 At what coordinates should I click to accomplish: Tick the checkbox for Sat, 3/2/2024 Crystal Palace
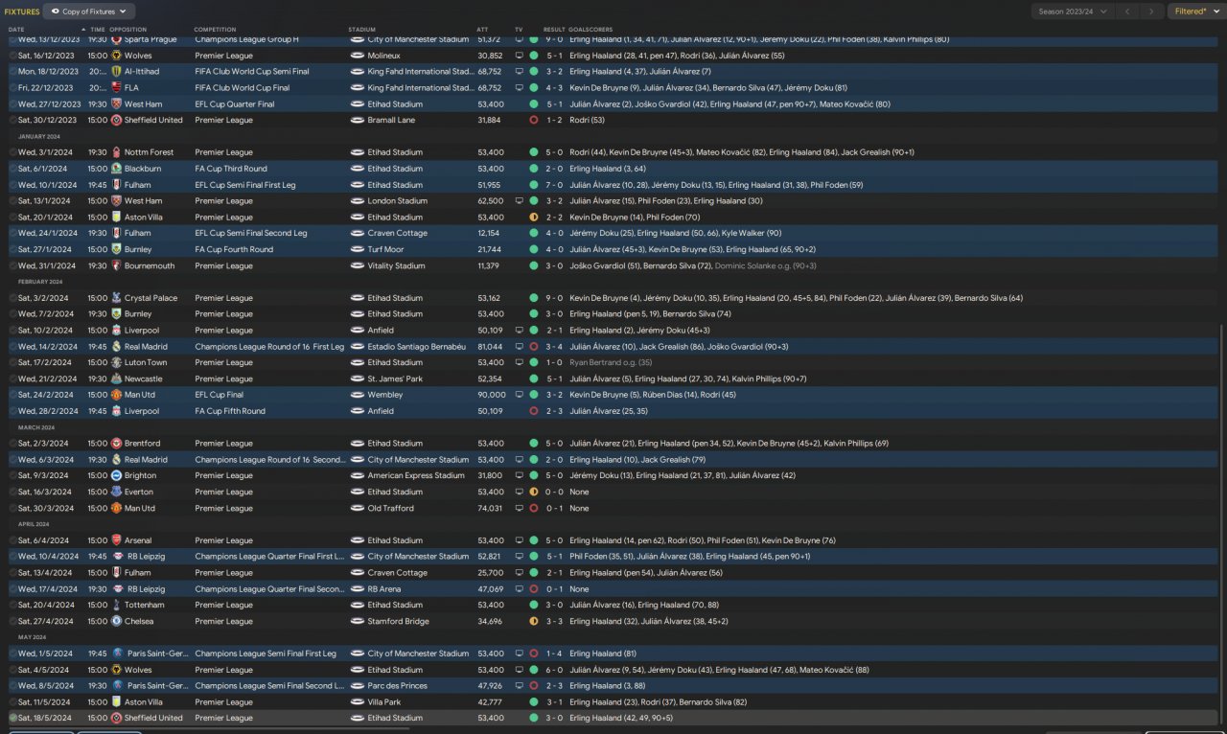(x=12, y=298)
